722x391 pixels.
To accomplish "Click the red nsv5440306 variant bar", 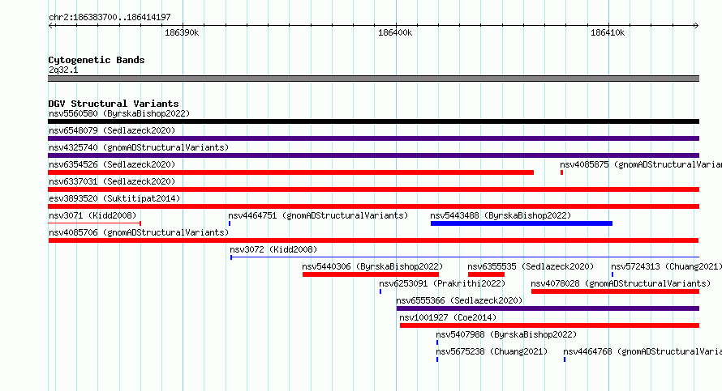I will 371,274.
